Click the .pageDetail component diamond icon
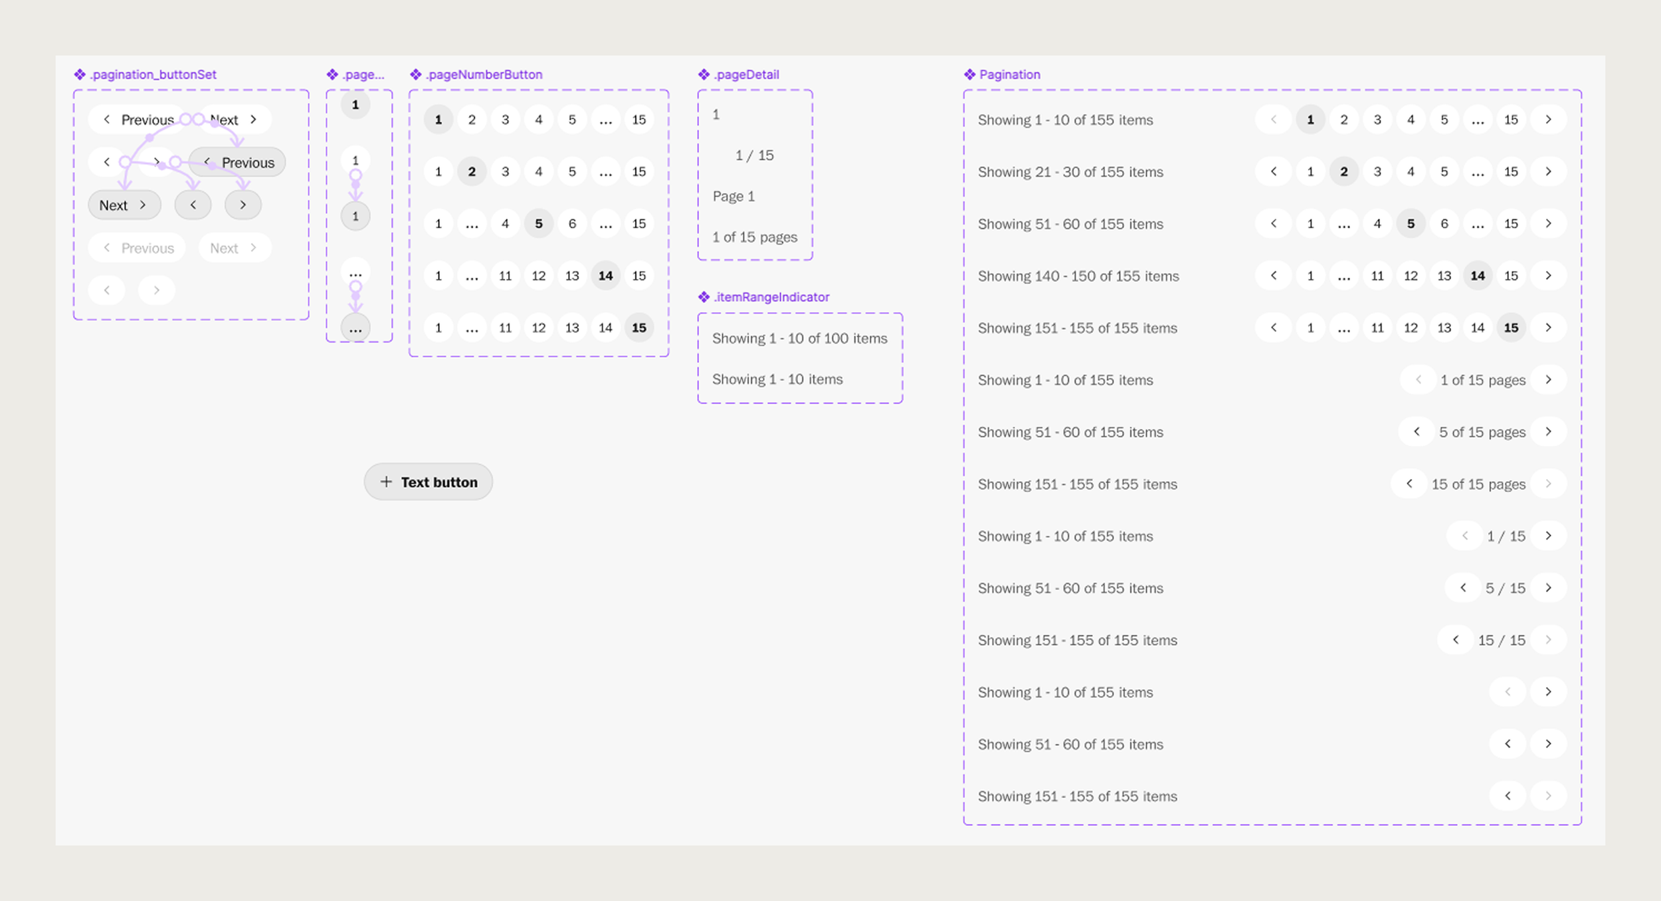The height and width of the screenshot is (901, 1661). tap(704, 74)
